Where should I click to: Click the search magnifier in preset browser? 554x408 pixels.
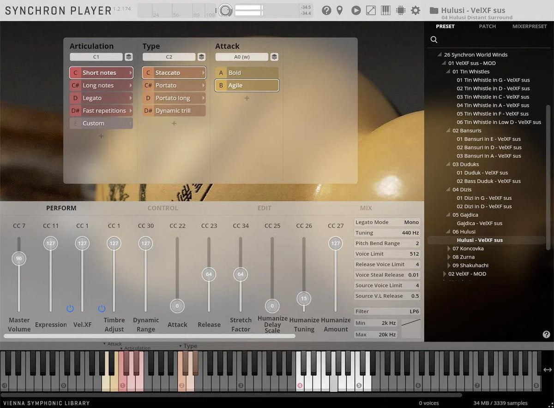pyautogui.click(x=434, y=40)
